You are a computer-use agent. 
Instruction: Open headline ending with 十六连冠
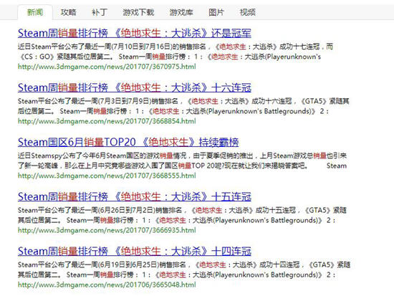(x=135, y=87)
